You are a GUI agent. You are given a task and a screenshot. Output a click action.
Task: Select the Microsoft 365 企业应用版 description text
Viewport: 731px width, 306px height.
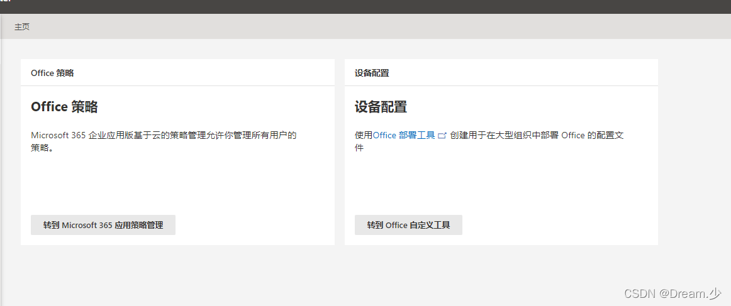[x=164, y=141]
